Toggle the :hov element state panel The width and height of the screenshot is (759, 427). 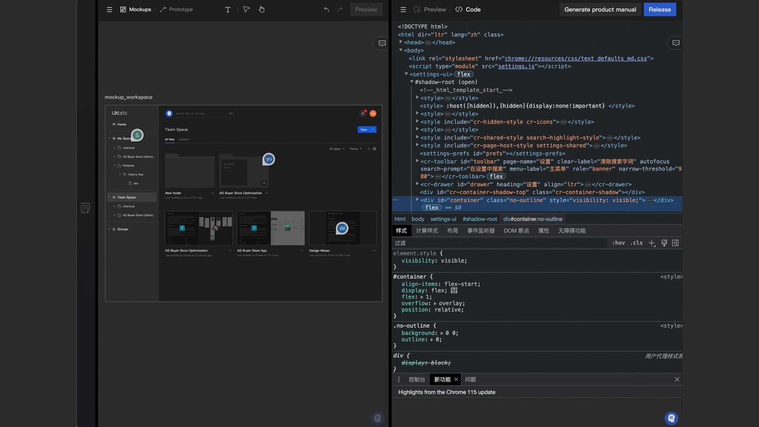pyautogui.click(x=618, y=243)
